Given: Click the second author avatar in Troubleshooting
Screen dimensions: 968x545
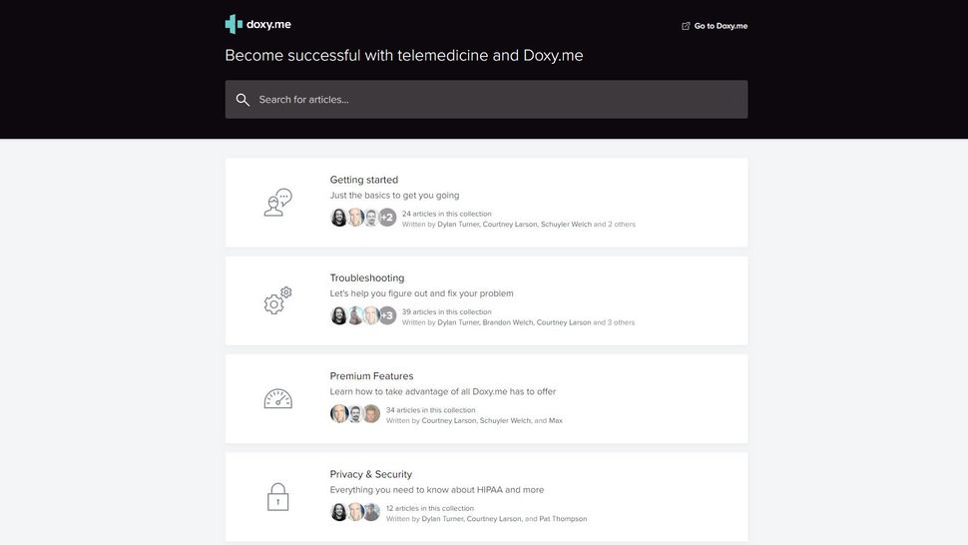Looking at the screenshot, I should click(x=355, y=315).
